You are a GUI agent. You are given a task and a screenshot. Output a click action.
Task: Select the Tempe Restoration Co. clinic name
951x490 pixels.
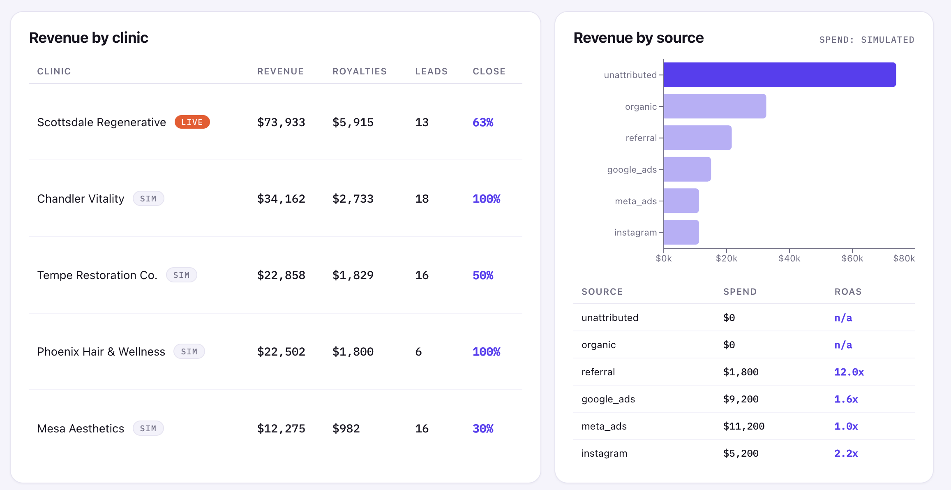pos(97,275)
